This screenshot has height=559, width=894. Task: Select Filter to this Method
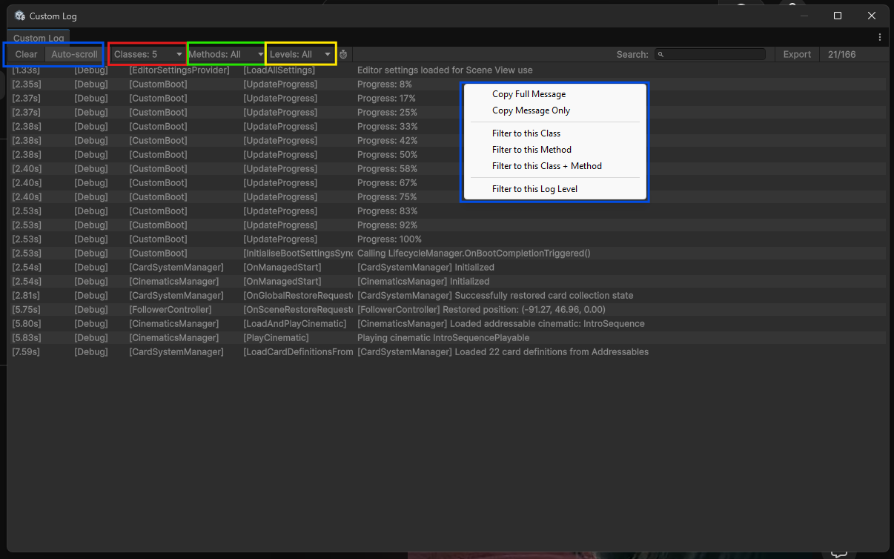[x=532, y=149]
